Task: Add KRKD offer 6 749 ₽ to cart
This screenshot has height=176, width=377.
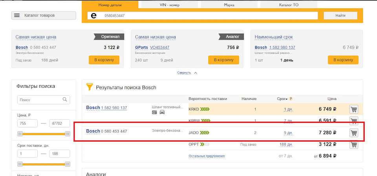Action: (354, 109)
